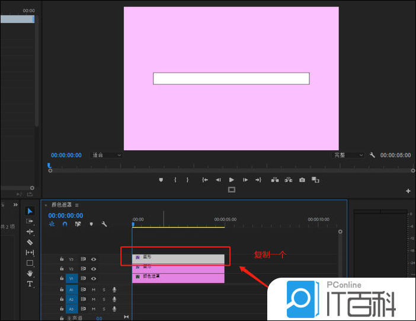Toggle snap magnet in timeline

click(x=65, y=224)
